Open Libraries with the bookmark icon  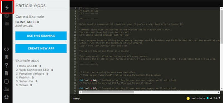pyautogui.click(x=6, y=57)
